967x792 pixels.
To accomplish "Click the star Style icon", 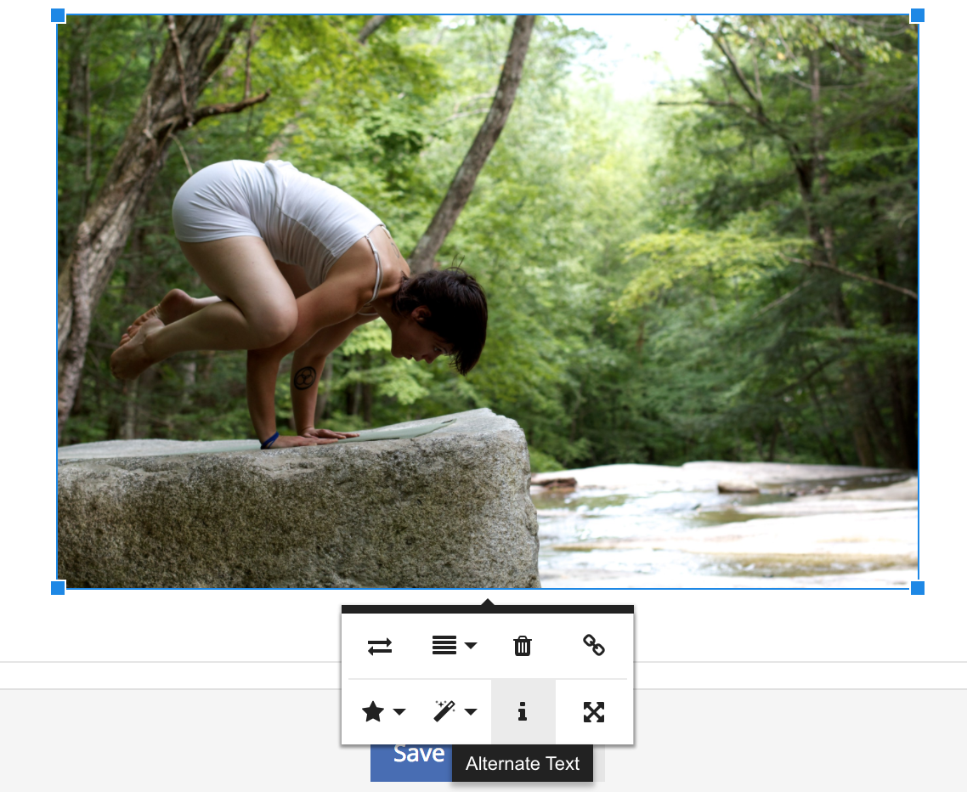I will (373, 712).
